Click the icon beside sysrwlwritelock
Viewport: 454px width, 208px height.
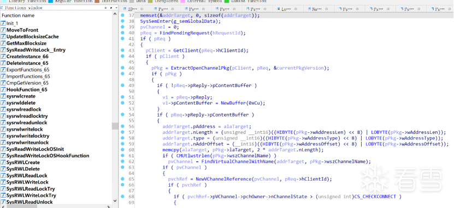click(3, 129)
